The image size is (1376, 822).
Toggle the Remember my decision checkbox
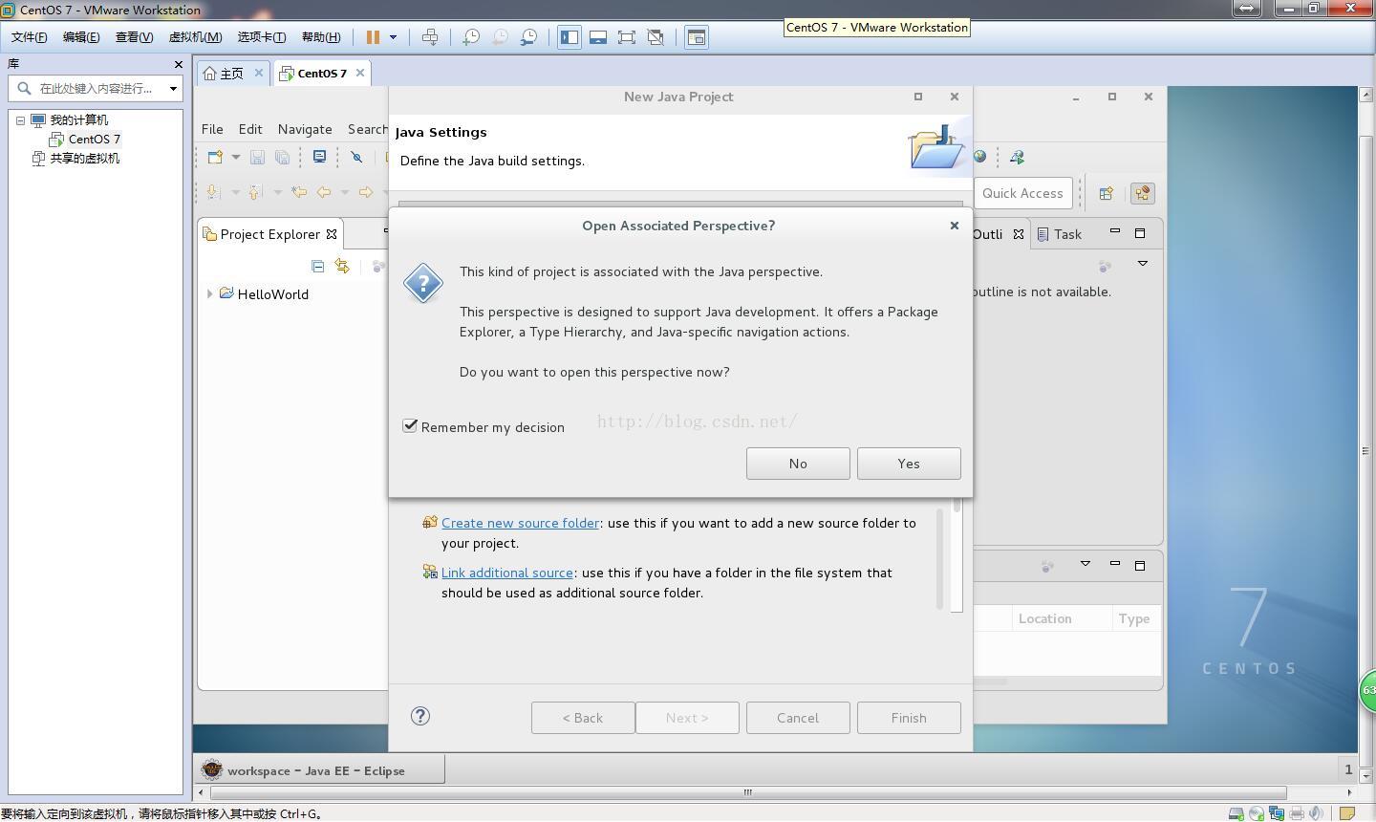click(411, 426)
